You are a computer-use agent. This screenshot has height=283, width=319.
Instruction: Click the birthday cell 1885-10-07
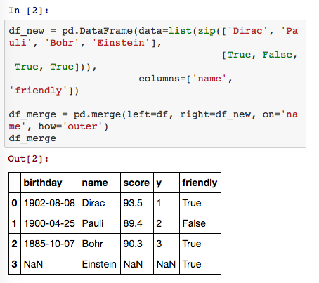click(x=50, y=244)
